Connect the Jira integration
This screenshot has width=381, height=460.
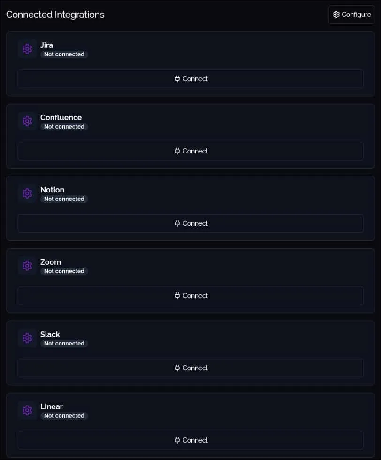pos(190,79)
